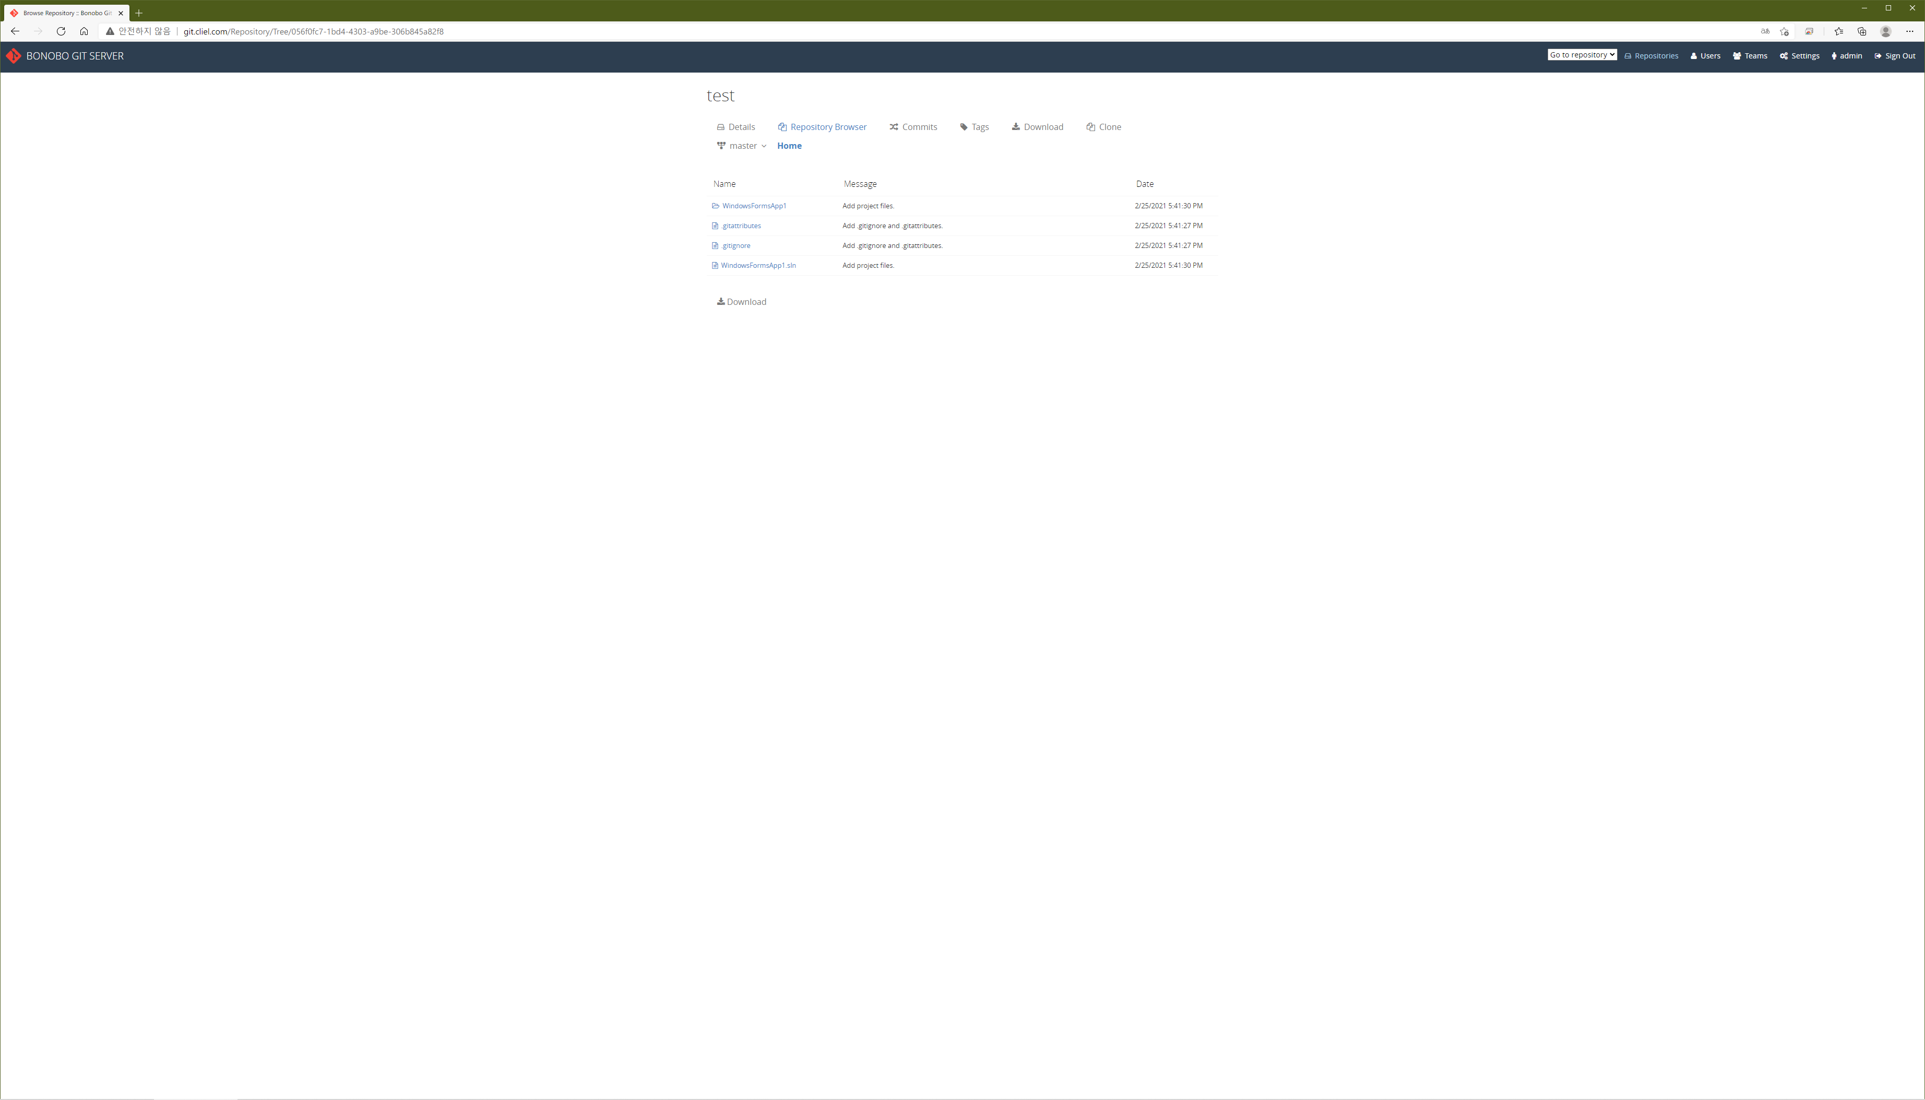The image size is (1925, 1100).
Task: Open Settings in the top navigation
Action: click(1800, 56)
